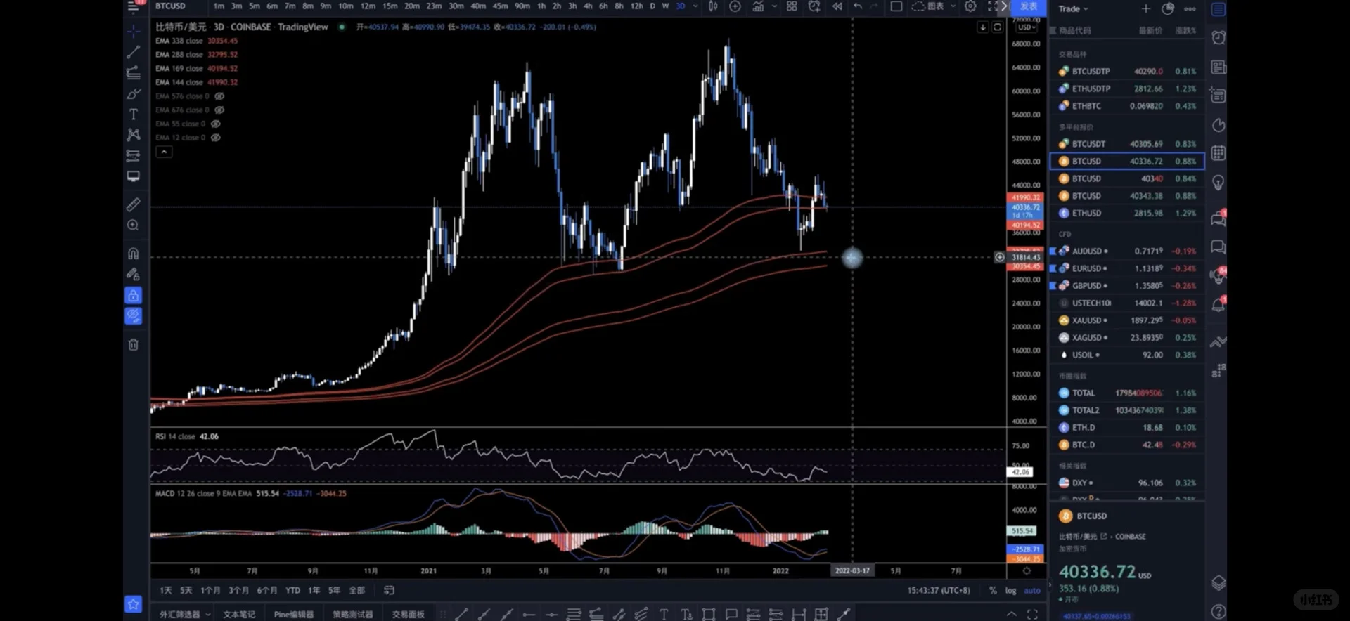This screenshot has width=1350, height=621.
Task: Show the hidden EMA 676 indicator
Action: tap(219, 110)
